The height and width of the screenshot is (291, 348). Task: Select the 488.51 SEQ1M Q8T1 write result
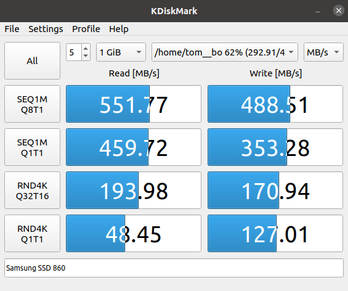[275, 104]
